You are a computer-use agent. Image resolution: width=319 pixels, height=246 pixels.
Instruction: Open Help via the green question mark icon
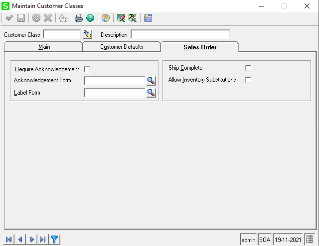click(90, 18)
